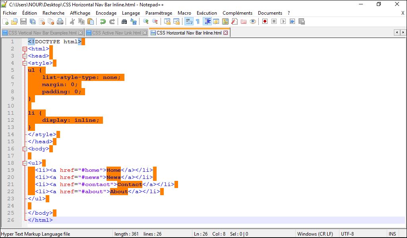The image size is (407, 238).
Task: Collapse the style block fold marker
Action: (25, 63)
